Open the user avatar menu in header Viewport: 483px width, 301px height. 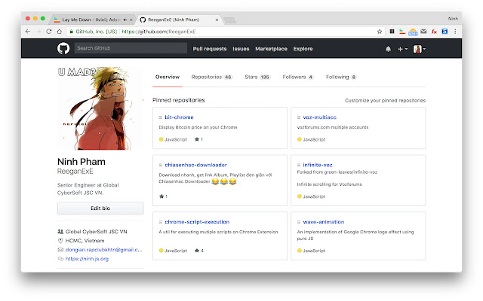(420, 49)
